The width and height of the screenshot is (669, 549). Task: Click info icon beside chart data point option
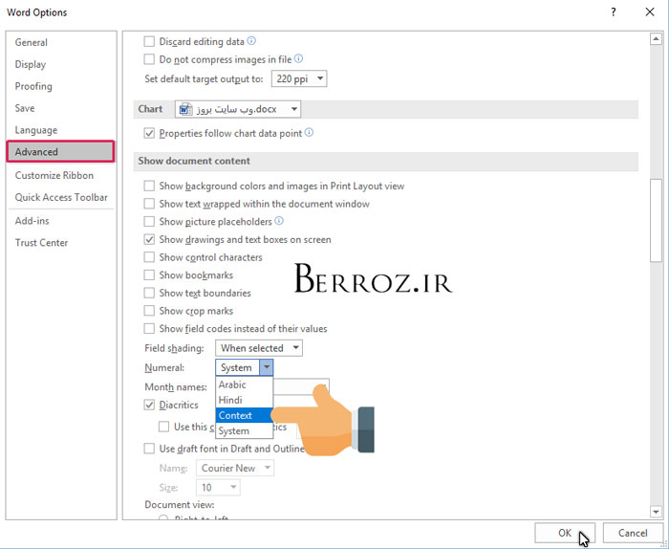(x=309, y=133)
